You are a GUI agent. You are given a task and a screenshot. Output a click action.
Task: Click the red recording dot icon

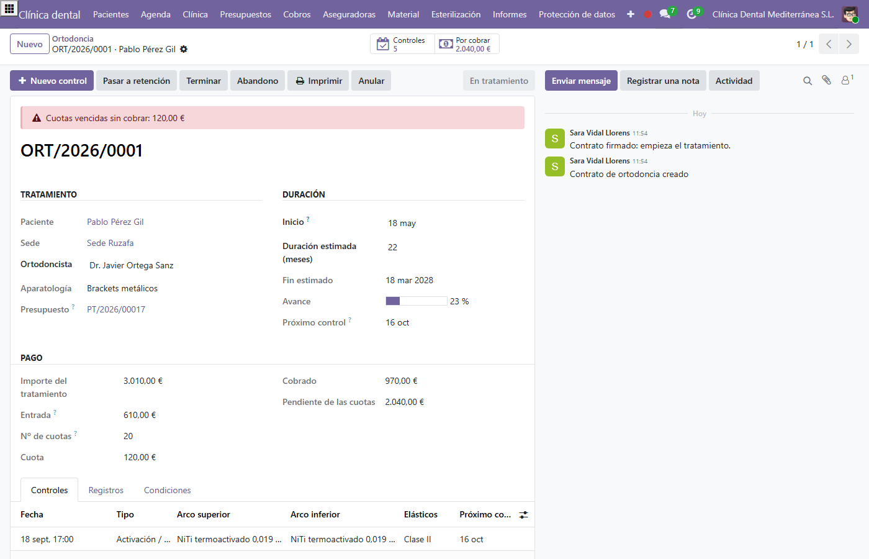tap(648, 14)
